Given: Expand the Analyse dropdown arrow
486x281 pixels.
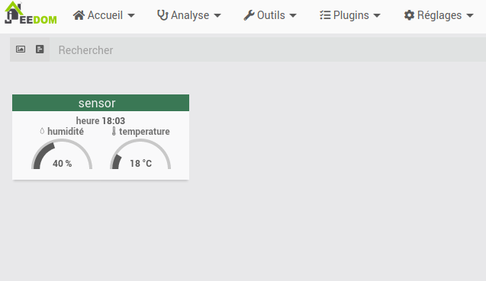Looking at the screenshot, I should (x=217, y=15).
